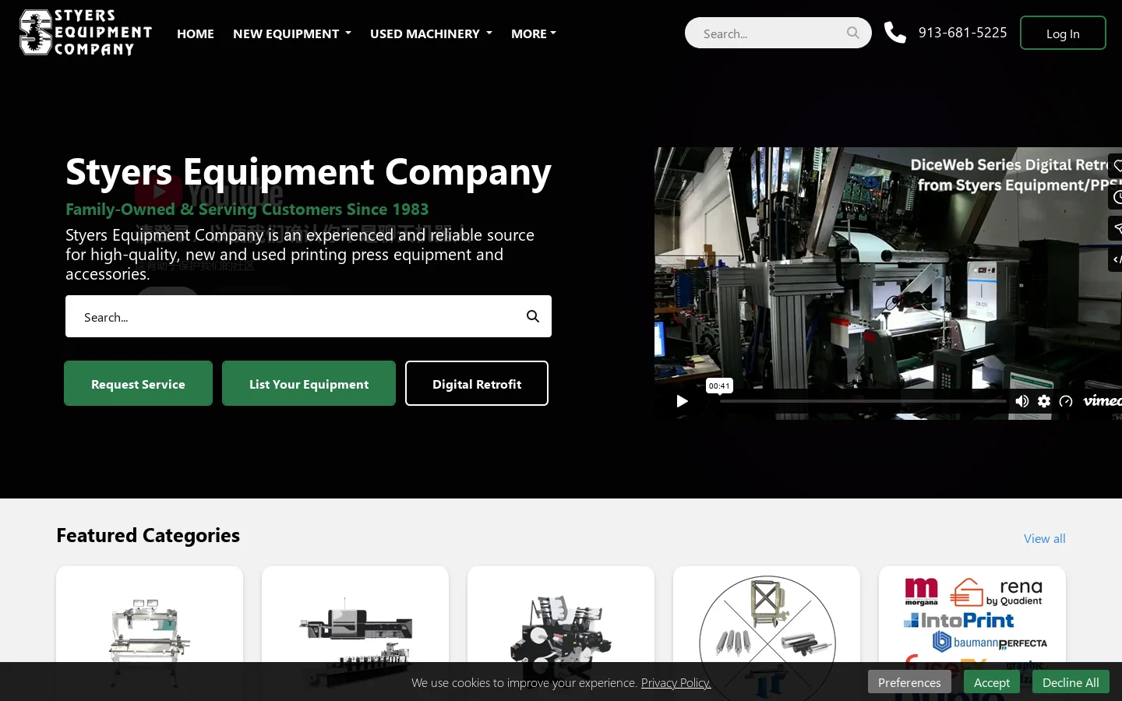Click the video progress bar

pos(863,401)
